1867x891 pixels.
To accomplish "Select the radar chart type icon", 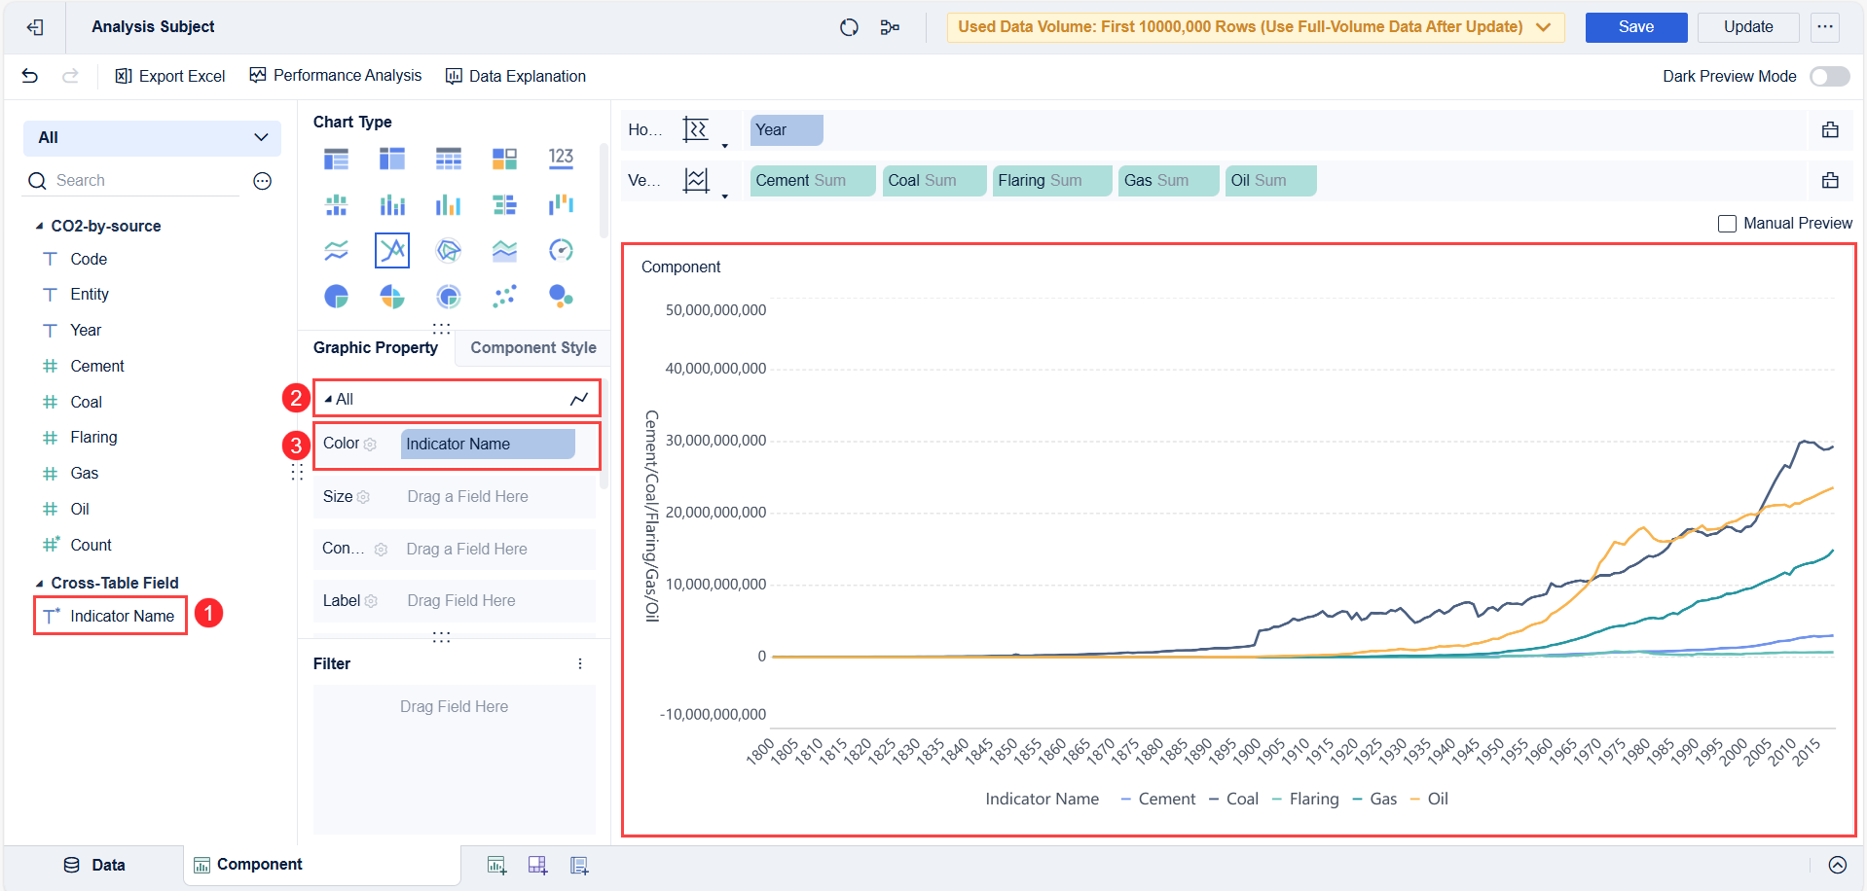I will coord(448,250).
